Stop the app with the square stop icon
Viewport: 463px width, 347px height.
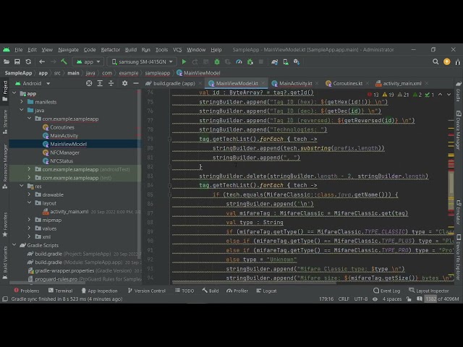click(x=261, y=61)
